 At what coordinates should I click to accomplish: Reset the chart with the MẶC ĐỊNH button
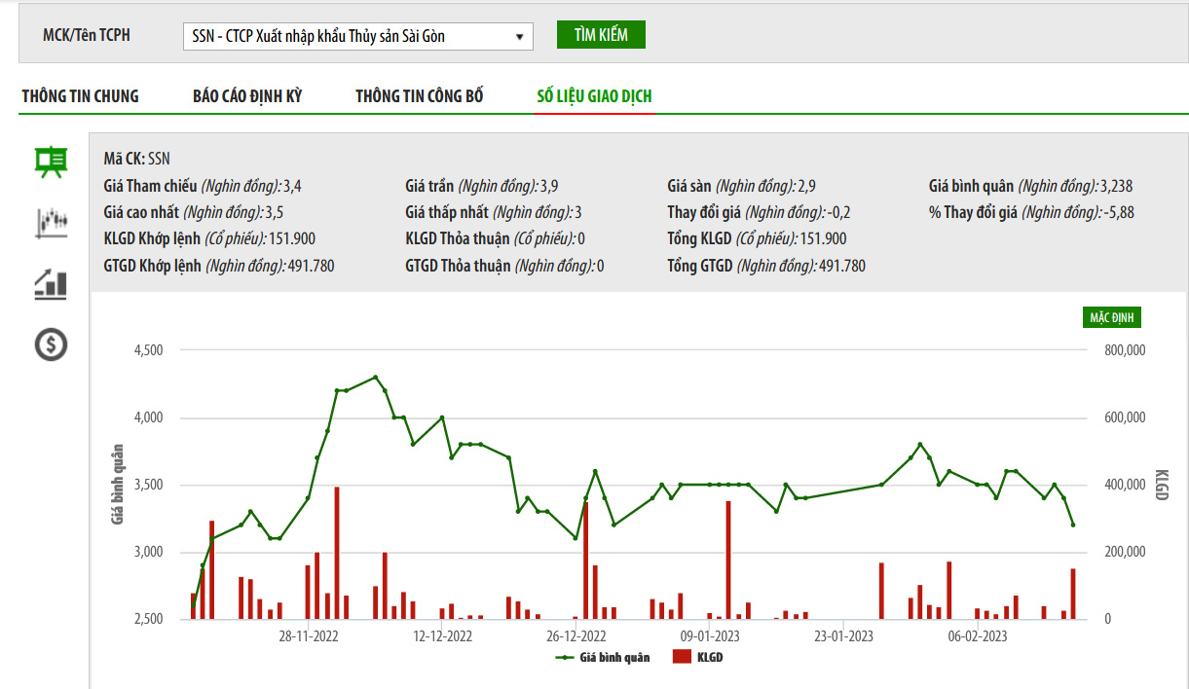pos(1110,318)
